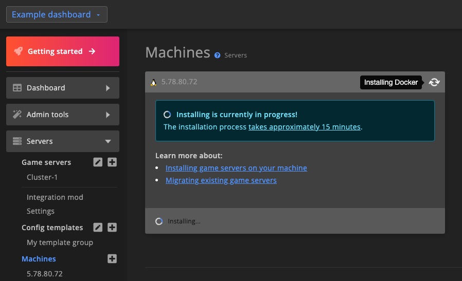
Task: Open Settings under Servers
Action: pyautogui.click(x=40, y=211)
